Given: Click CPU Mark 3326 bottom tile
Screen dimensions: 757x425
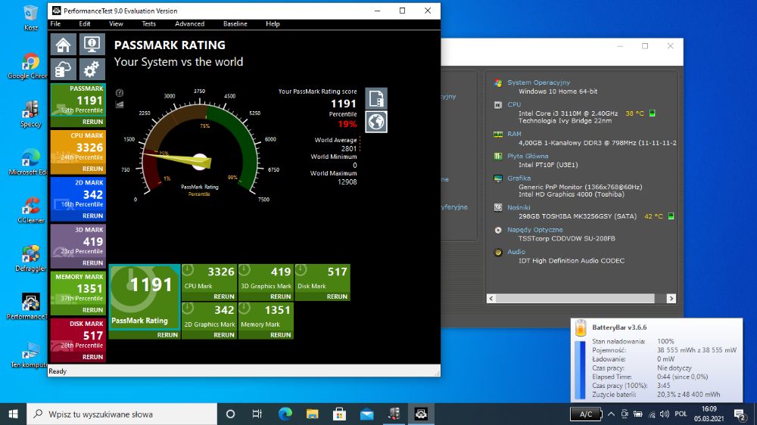Looking at the screenshot, I should coord(209,282).
